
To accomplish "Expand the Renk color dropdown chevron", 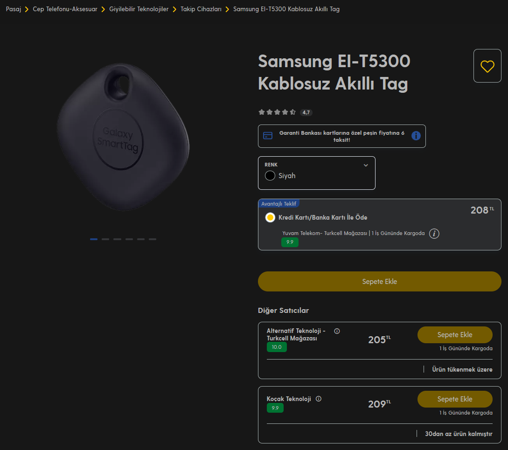I will [x=366, y=165].
